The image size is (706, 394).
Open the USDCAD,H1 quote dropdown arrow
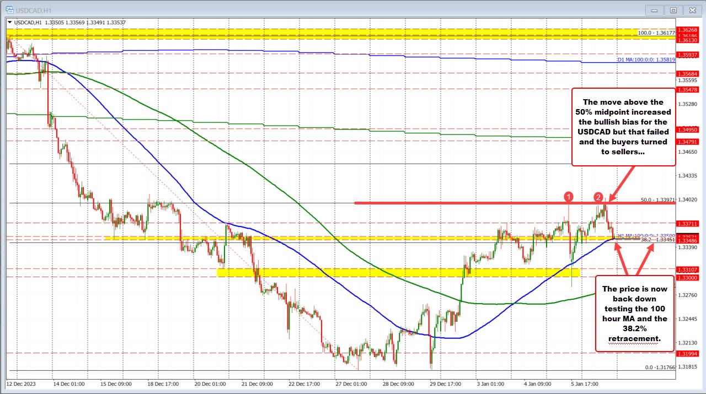[9, 22]
